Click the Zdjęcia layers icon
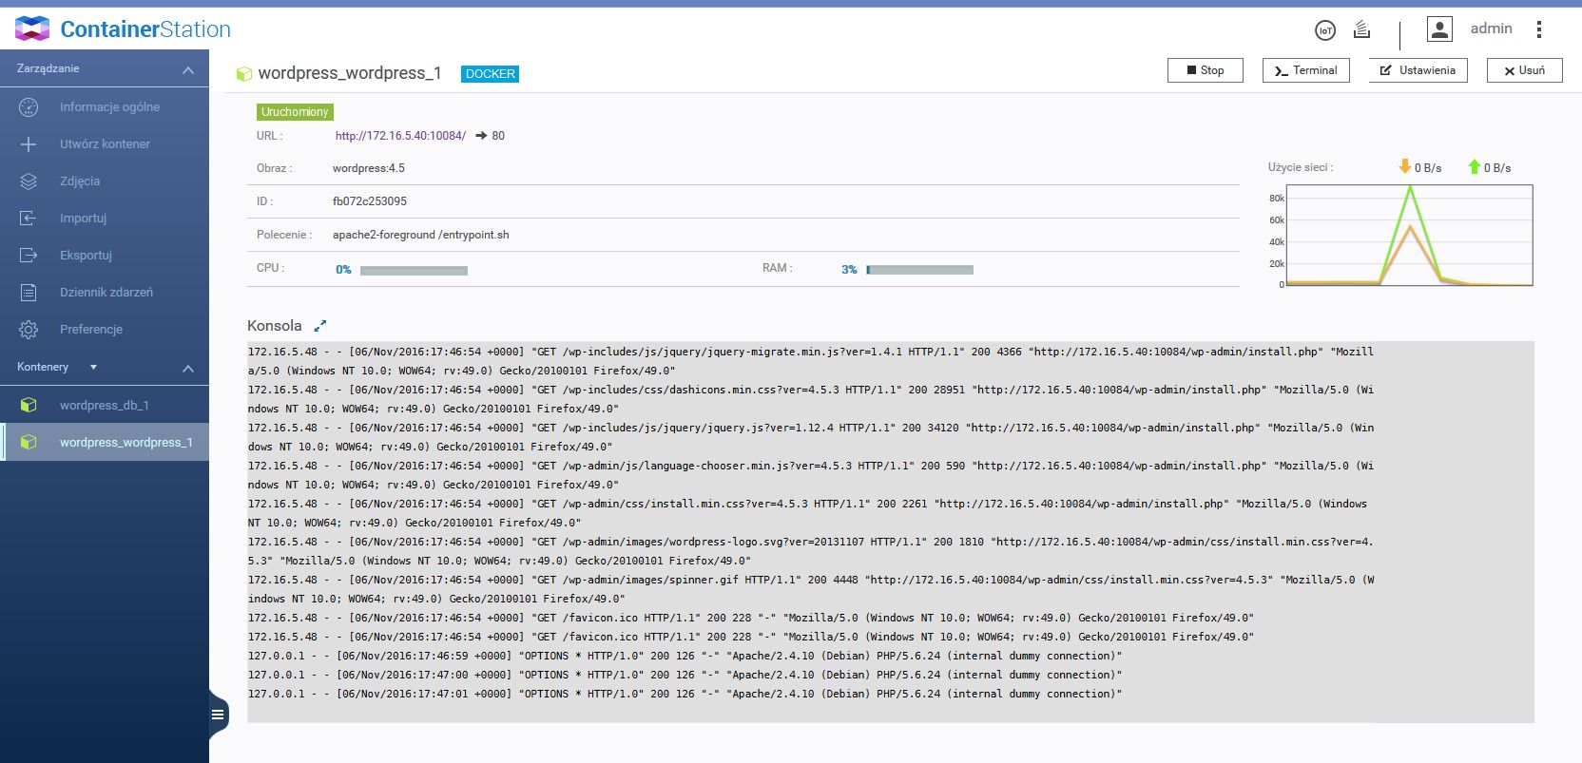Screen dimensions: 1582x763 point(29,181)
